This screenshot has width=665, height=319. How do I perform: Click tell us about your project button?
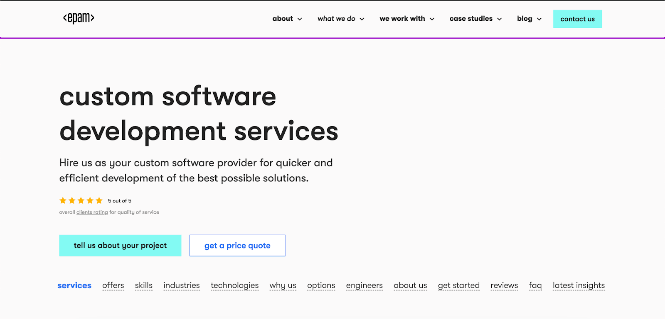coord(120,246)
